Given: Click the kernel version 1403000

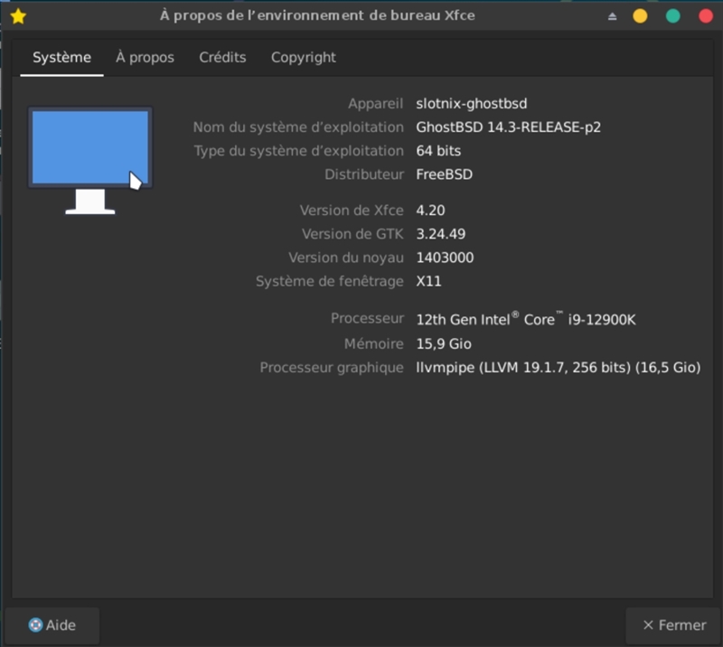Looking at the screenshot, I should 445,258.
